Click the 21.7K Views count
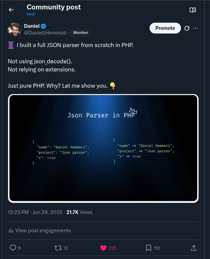This screenshot has height=259, width=210. [x=79, y=212]
